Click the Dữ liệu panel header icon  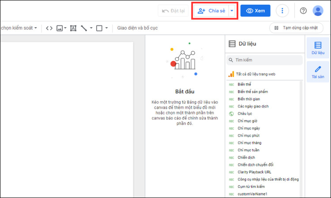(x=232, y=44)
